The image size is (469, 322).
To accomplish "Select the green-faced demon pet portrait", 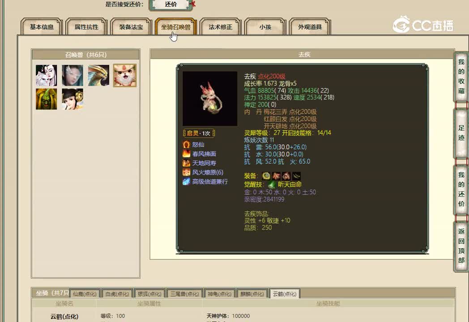I will (x=47, y=99).
